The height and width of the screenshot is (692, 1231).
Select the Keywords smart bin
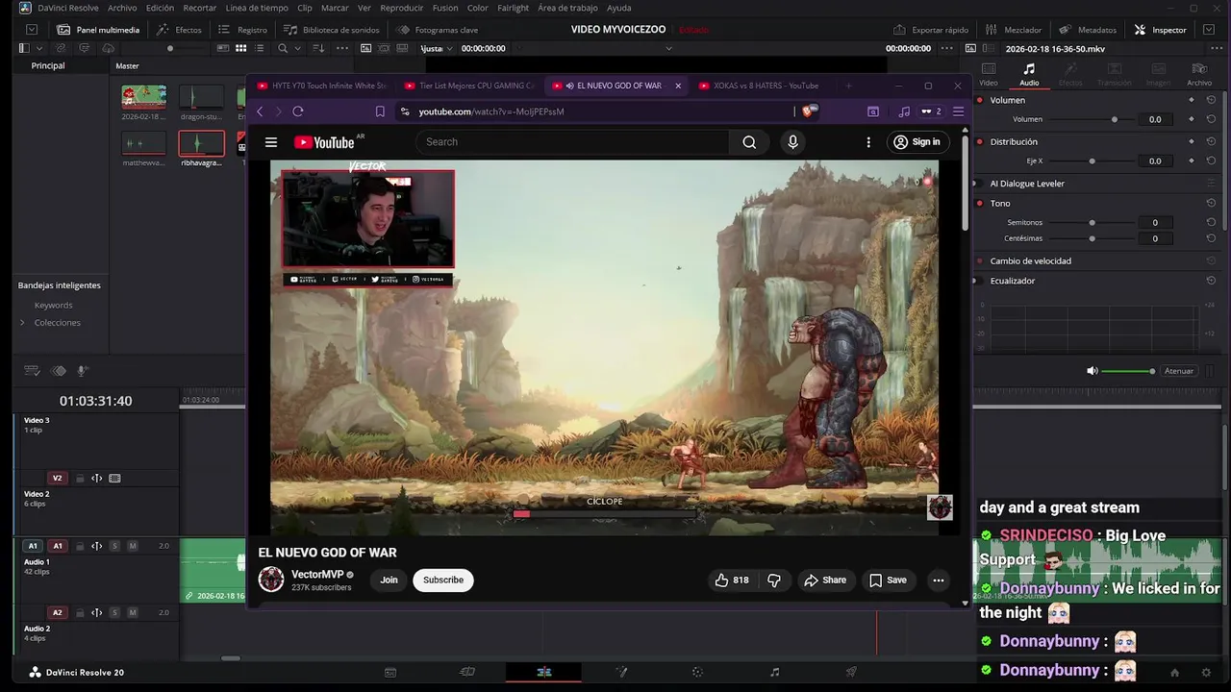click(x=53, y=305)
